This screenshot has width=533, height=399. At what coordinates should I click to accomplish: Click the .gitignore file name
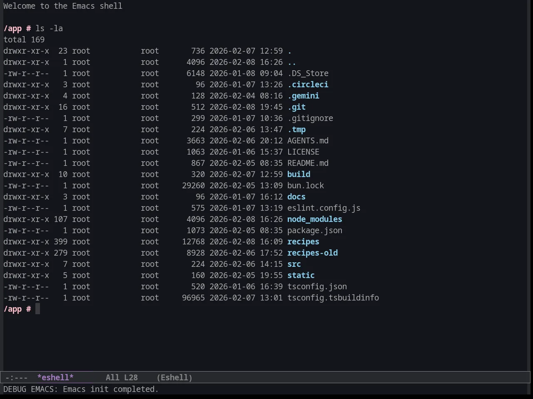(x=310, y=118)
